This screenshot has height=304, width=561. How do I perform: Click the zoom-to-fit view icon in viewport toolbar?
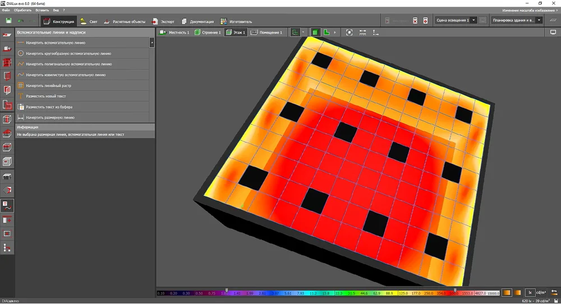tap(349, 33)
